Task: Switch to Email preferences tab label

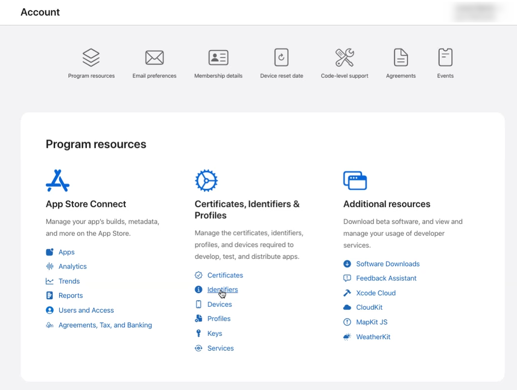Action: click(x=154, y=76)
